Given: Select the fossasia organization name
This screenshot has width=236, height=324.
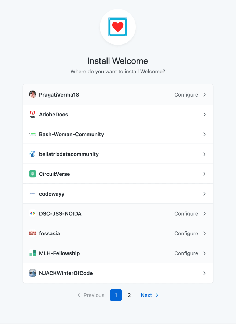Looking at the screenshot, I should point(49,234).
